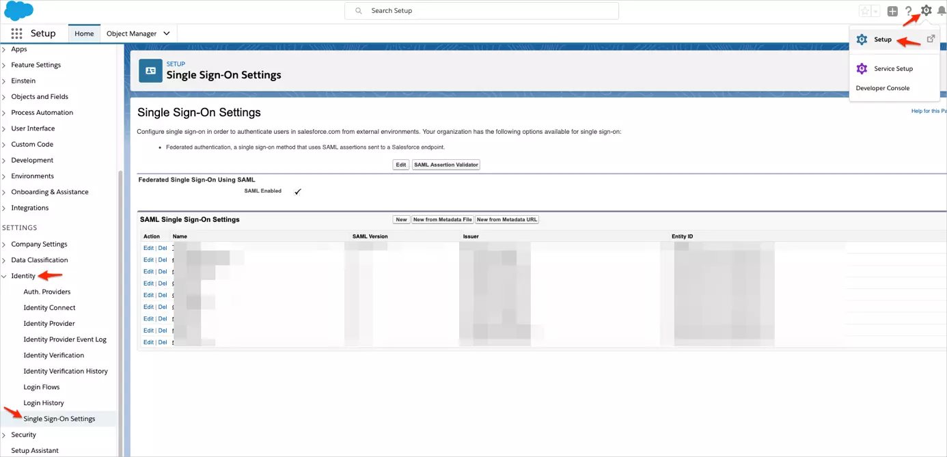Click the favorites star icon
947x457 pixels.
click(864, 10)
